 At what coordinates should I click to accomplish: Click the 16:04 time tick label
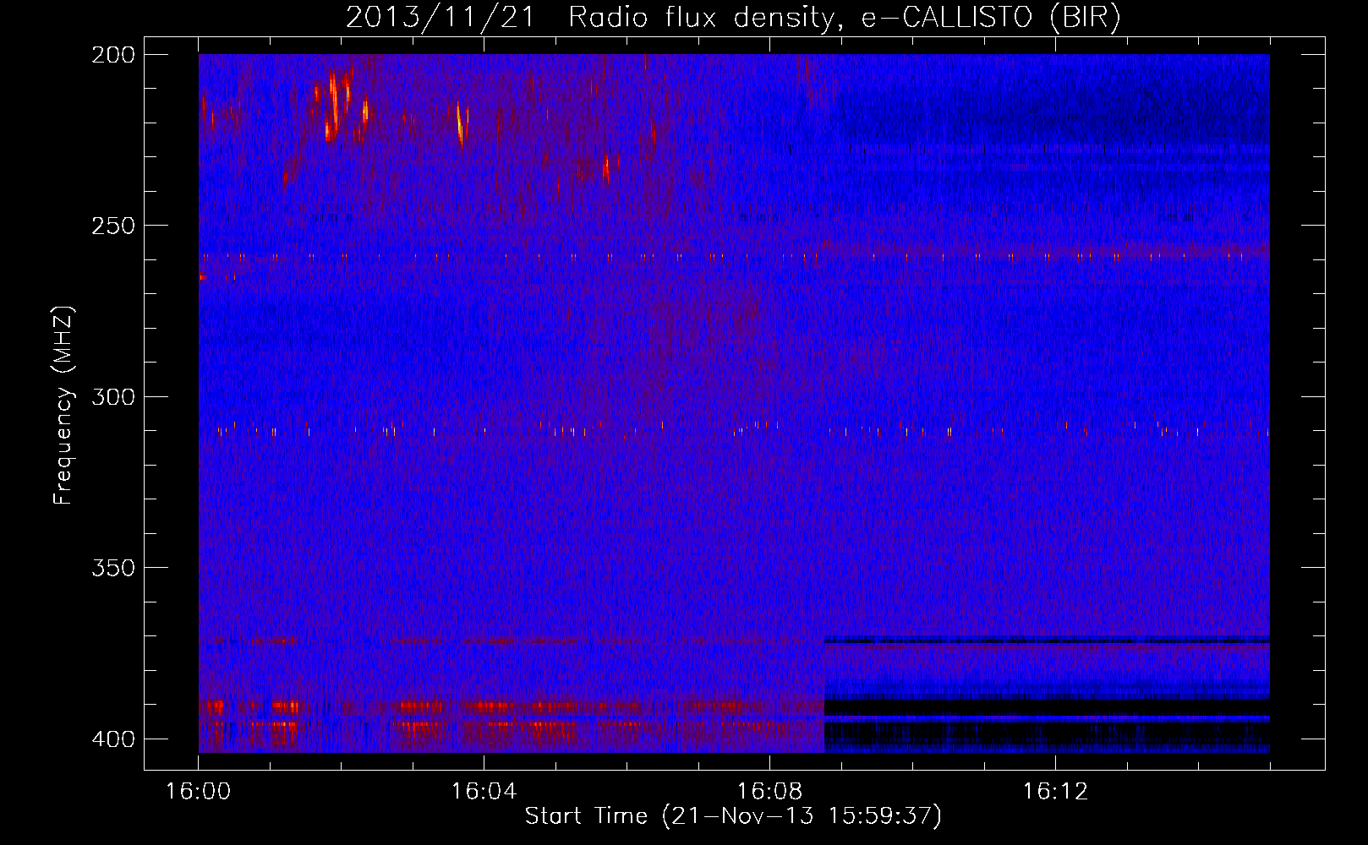click(x=484, y=792)
